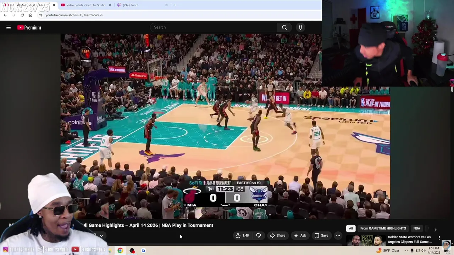Close the YouTube Studio tab
Screen dimensions: 454x255
click(110, 5)
